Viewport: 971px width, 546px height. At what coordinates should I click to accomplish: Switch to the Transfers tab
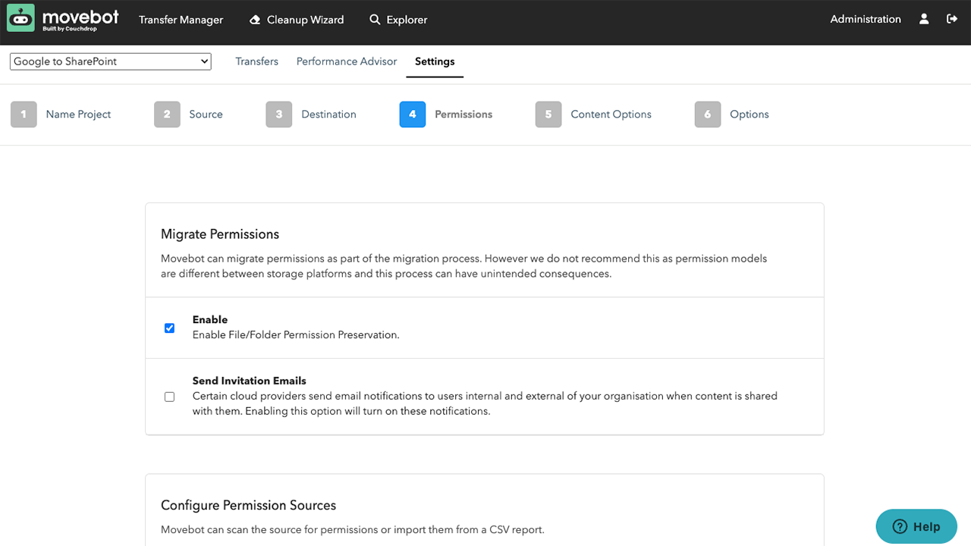[256, 61]
